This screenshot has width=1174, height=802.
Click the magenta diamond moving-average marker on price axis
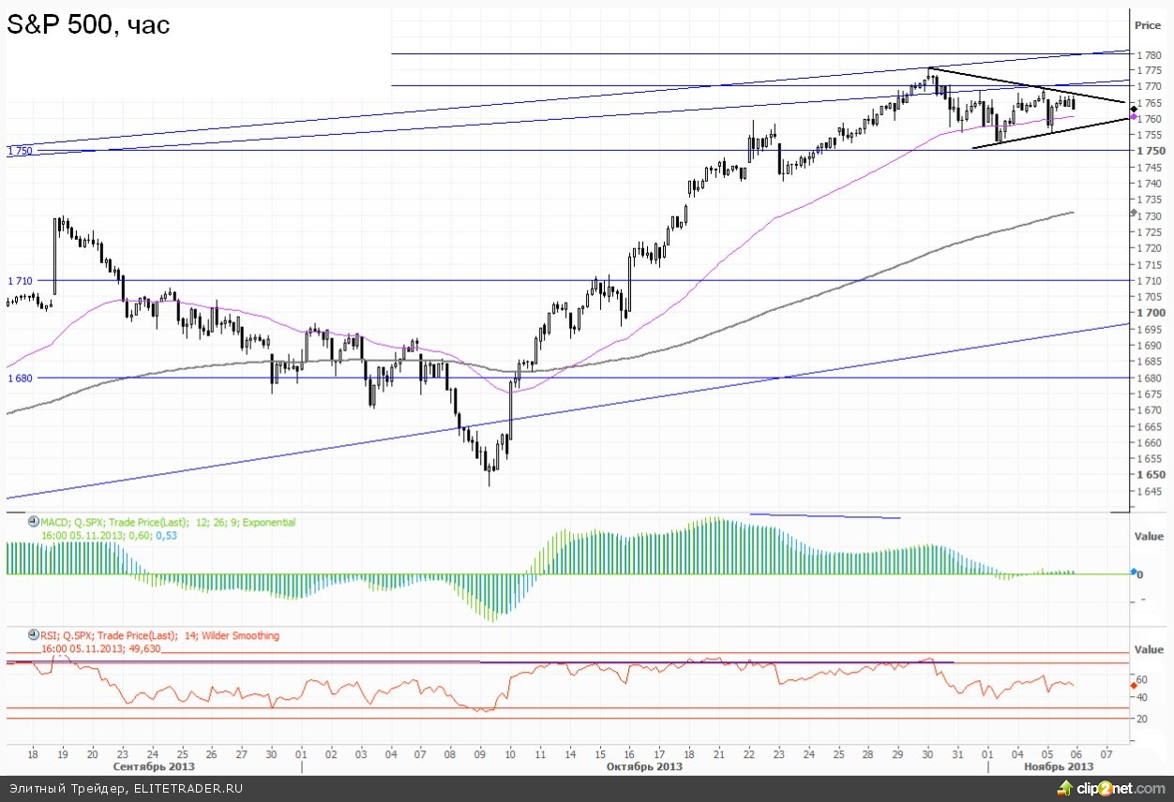click(1134, 117)
